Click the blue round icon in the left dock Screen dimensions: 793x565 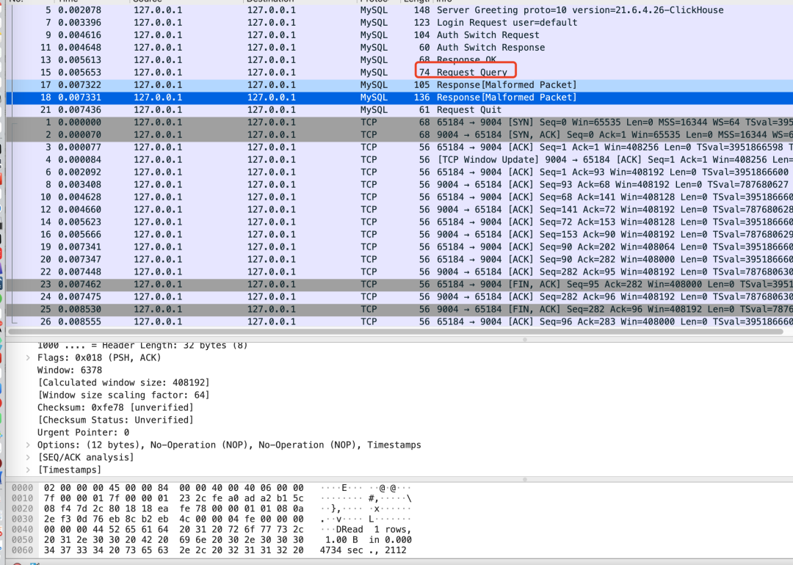(4, 208)
